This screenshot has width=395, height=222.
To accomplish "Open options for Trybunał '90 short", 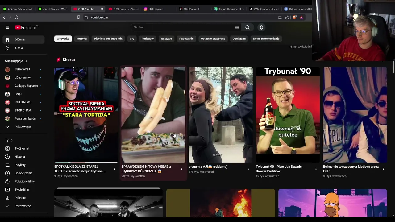I will tap(316, 168).
